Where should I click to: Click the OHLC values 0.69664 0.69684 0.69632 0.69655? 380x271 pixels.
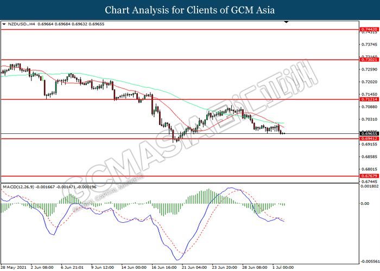71,24
